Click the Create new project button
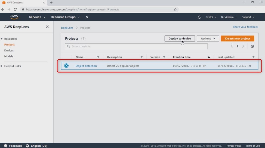The height and width of the screenshot is (148, 265). (x=238, y=38)
